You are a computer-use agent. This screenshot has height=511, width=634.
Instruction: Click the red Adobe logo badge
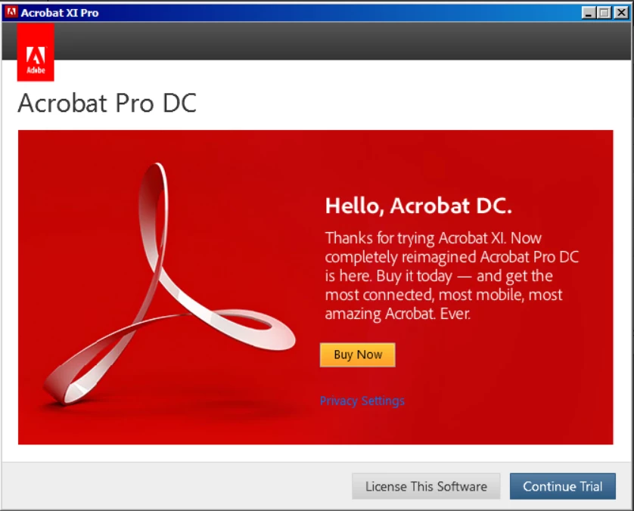[36, 52]
